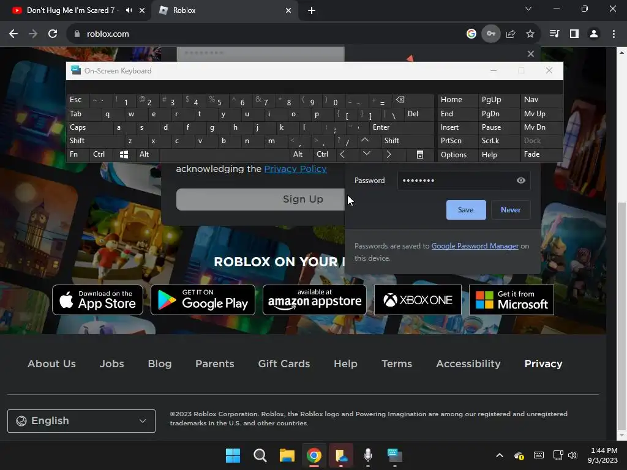Click the Windows logo key on keyboard
This screenshot has height=470, width=627.
[124, 155]
